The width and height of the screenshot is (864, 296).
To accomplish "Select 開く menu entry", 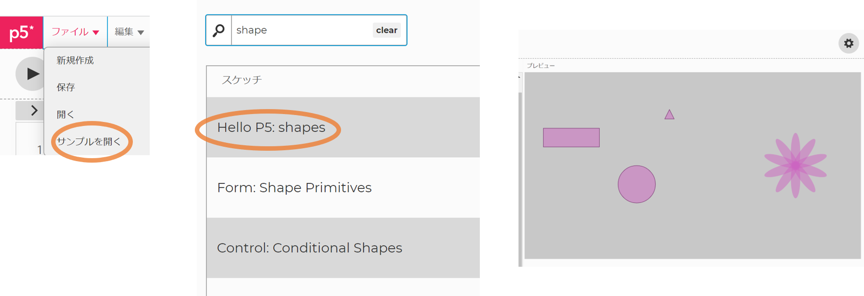I will [x=65, y=115].
